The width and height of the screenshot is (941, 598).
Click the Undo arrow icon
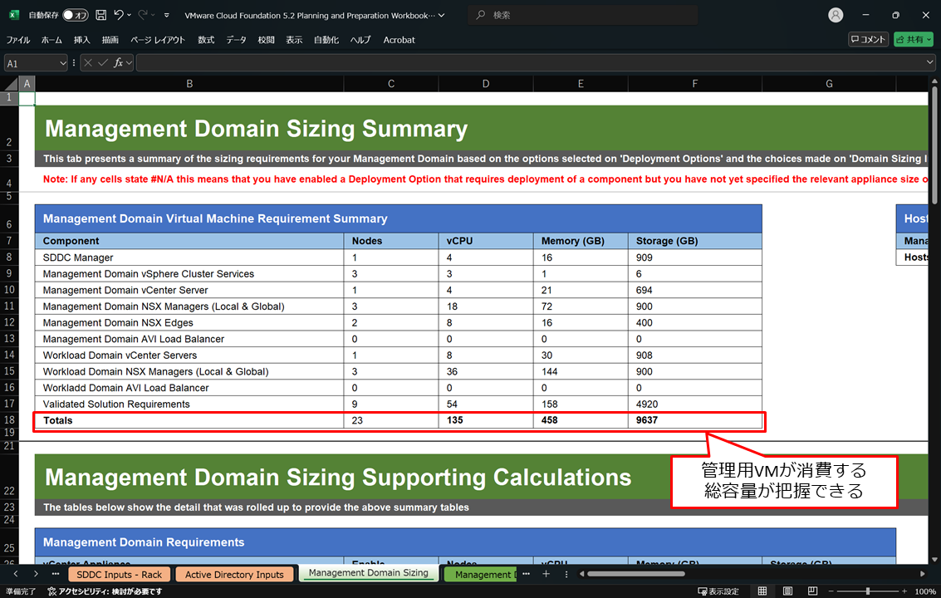pos(119,15)
